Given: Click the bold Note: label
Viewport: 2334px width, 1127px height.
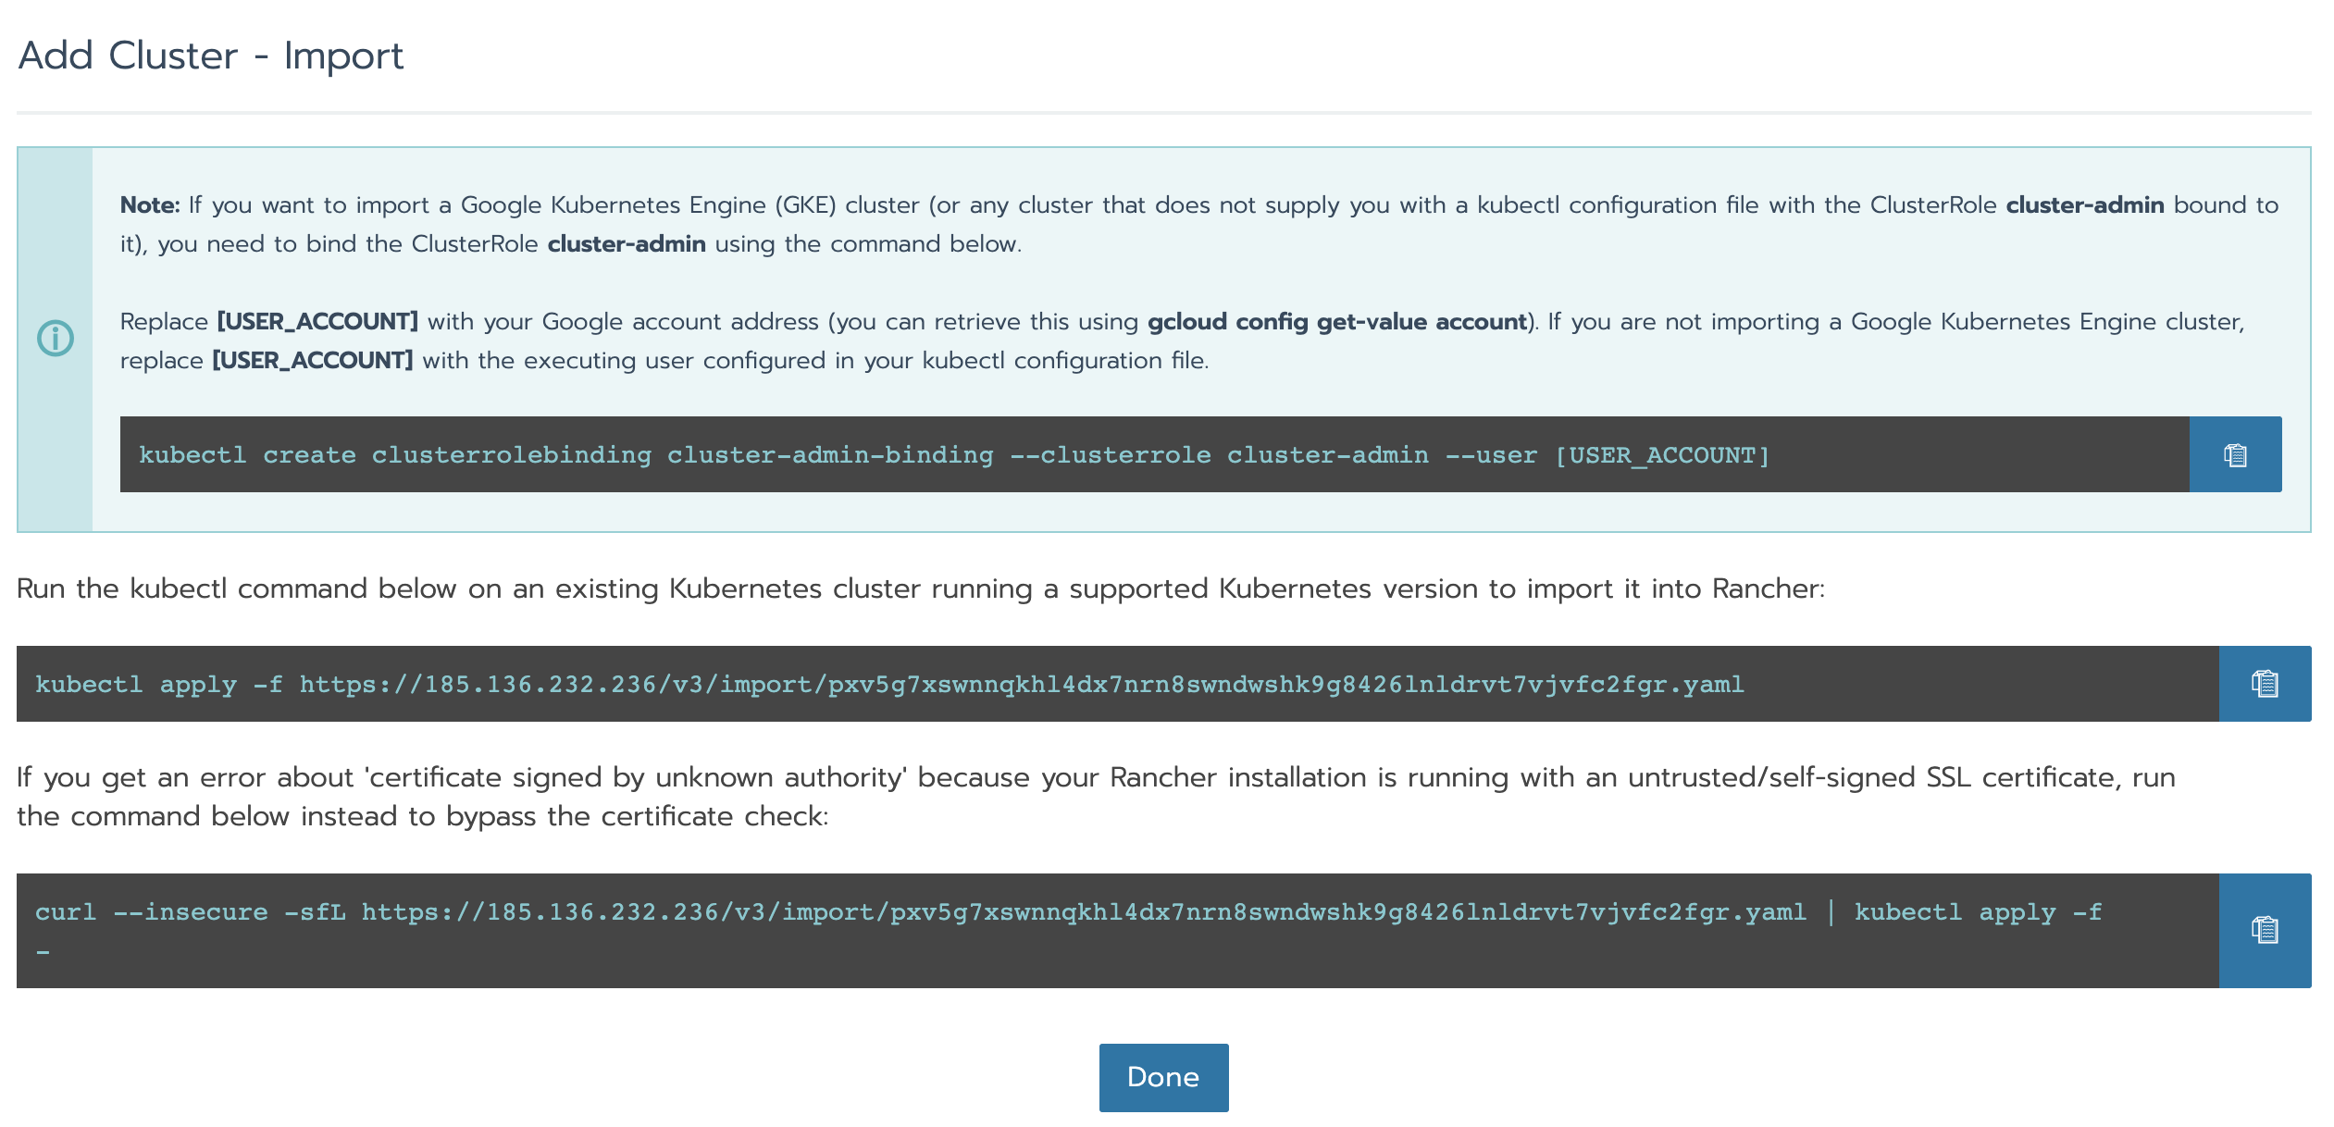Looking at the screenshot, I should tap(150, 204).
